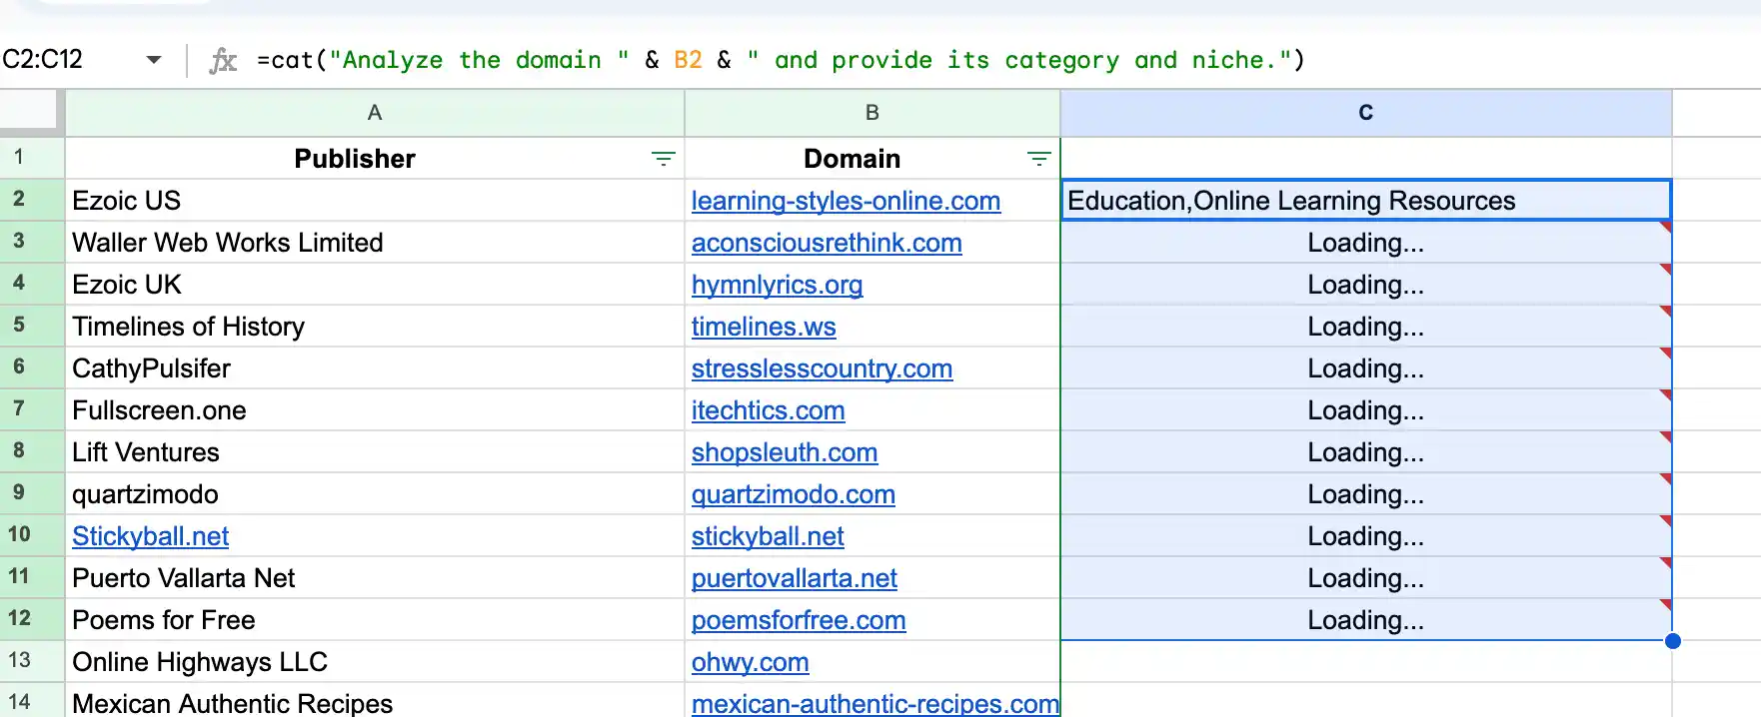Select the 'Waller Web Works Limited' cell

pos(375,243)
